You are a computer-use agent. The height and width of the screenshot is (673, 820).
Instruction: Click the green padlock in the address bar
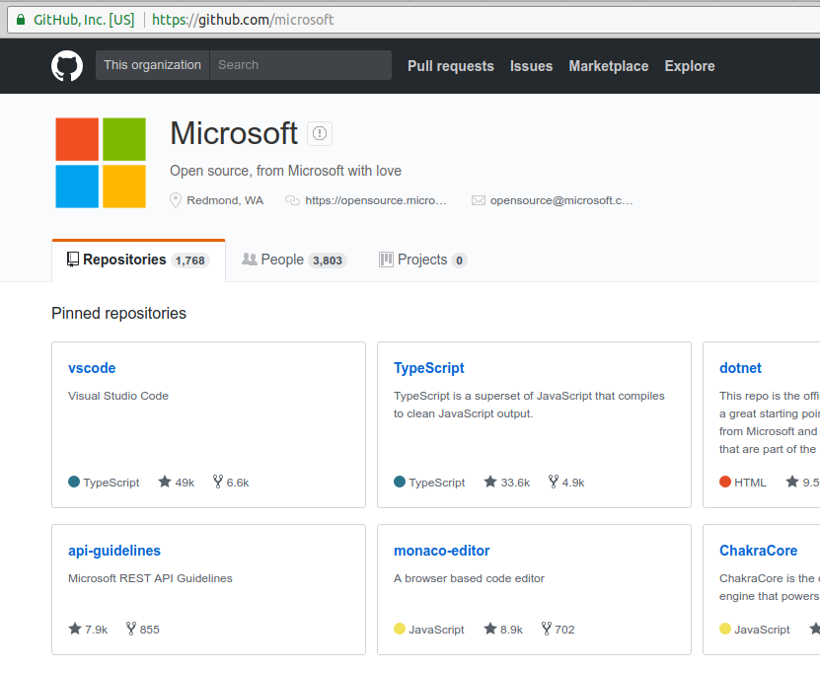tap(21, 20)
